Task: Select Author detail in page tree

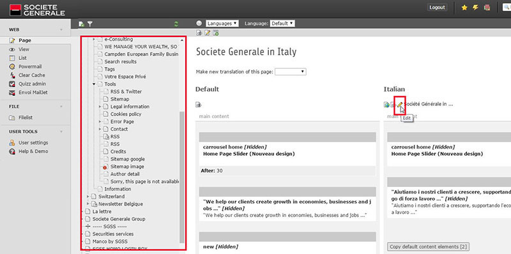Action: click(125, 174)
